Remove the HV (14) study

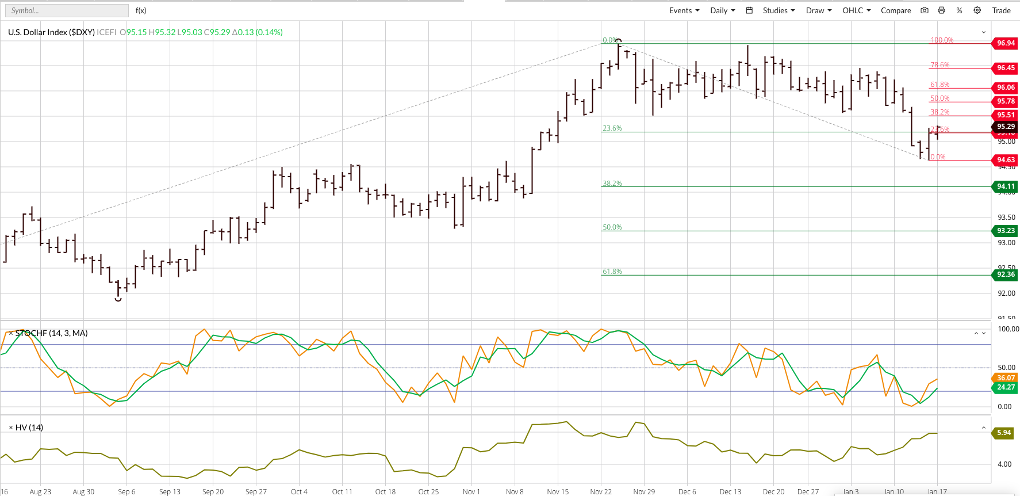[x=10, y=428]
